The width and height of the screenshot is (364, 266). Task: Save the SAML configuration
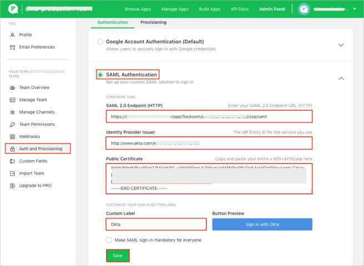(x=118, y=255)
